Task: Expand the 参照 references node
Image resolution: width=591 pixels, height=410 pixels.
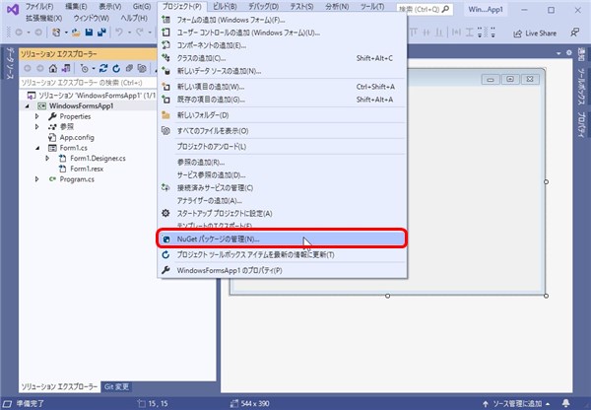Action: (x=37, y=127)
